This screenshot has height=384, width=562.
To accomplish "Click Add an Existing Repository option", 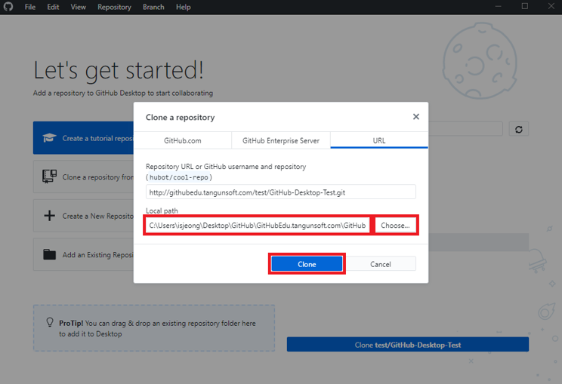I will click(x=84, y=254).
